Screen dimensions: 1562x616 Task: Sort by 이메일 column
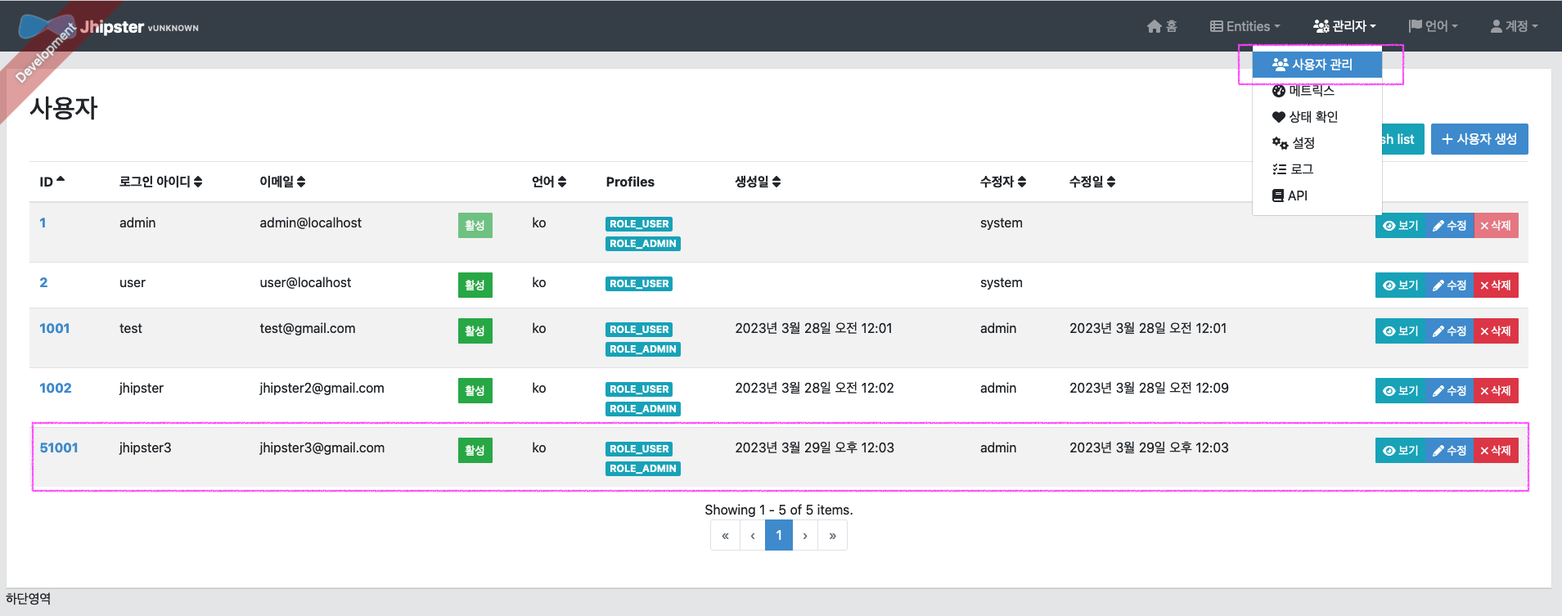(282, 182)
